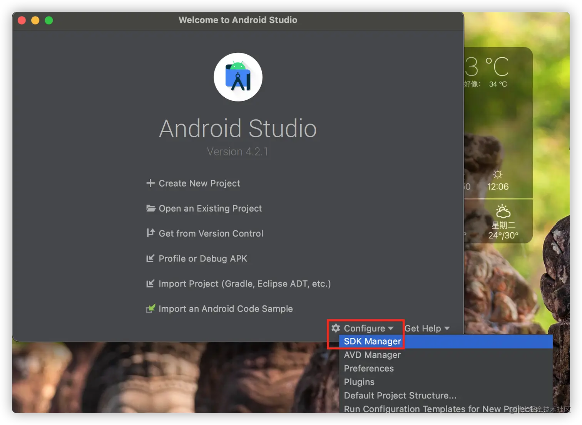
Task: Open Plugins from the Configure menu
Action: [446, 382]
